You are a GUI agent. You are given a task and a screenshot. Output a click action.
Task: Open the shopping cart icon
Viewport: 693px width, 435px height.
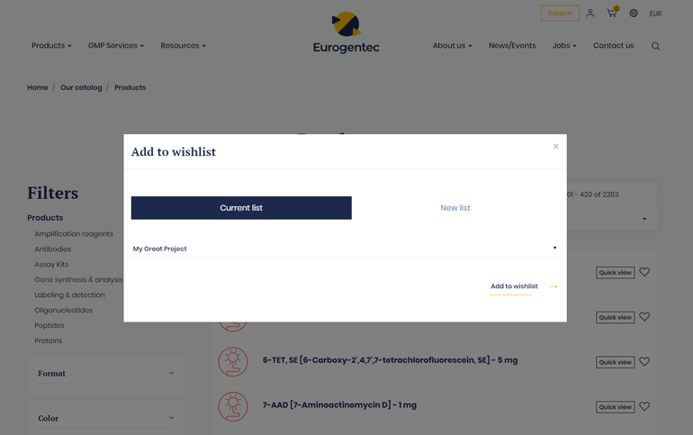tap(612, 14)
